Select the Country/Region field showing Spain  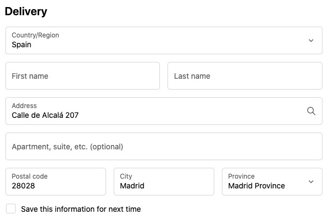(x=164, y=40)
